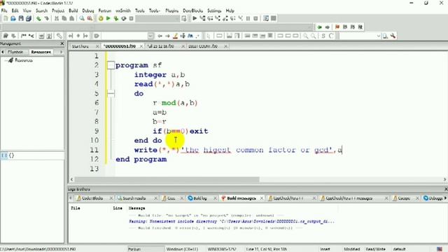
Task: Open the Build menu
Action: click(73, 10)
